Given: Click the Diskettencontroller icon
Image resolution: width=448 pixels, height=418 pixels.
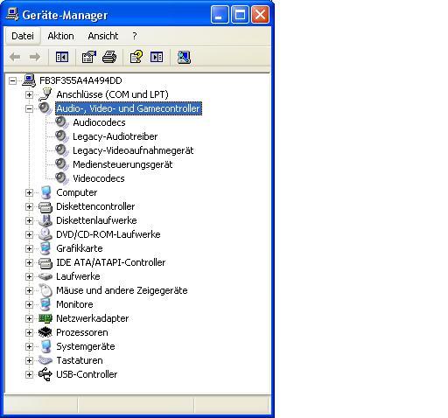Looking at the screenshot, I should (x=45, y=206).
